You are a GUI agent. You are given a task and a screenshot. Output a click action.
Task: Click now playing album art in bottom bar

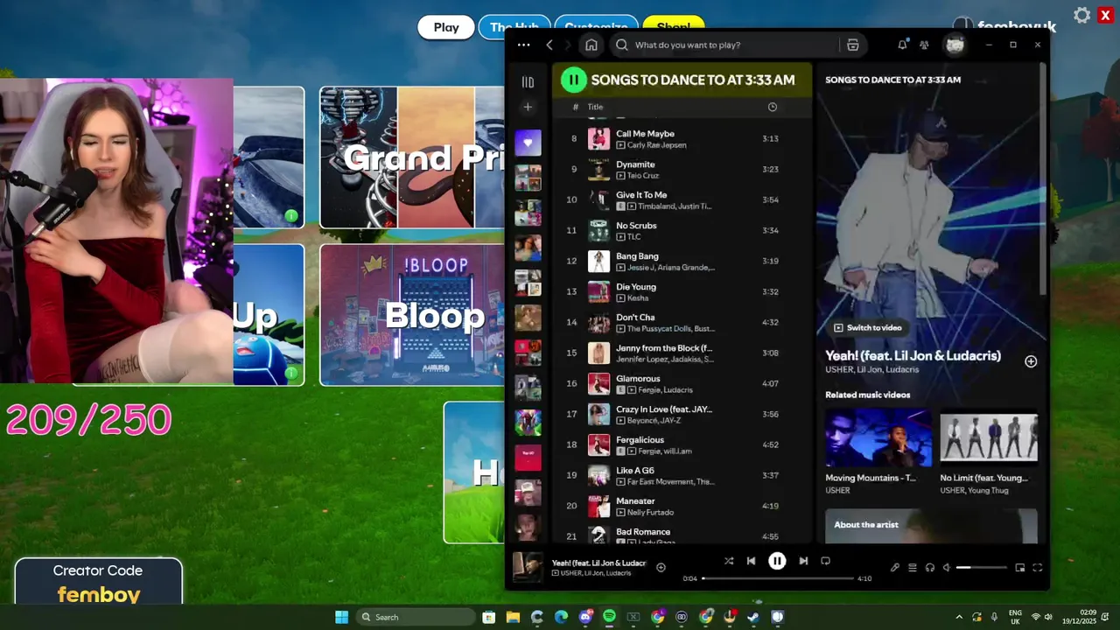[x=527, y=567]
